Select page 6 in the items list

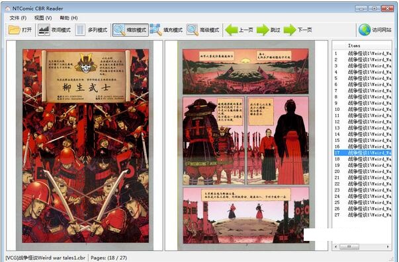click(x=363, y=84)
